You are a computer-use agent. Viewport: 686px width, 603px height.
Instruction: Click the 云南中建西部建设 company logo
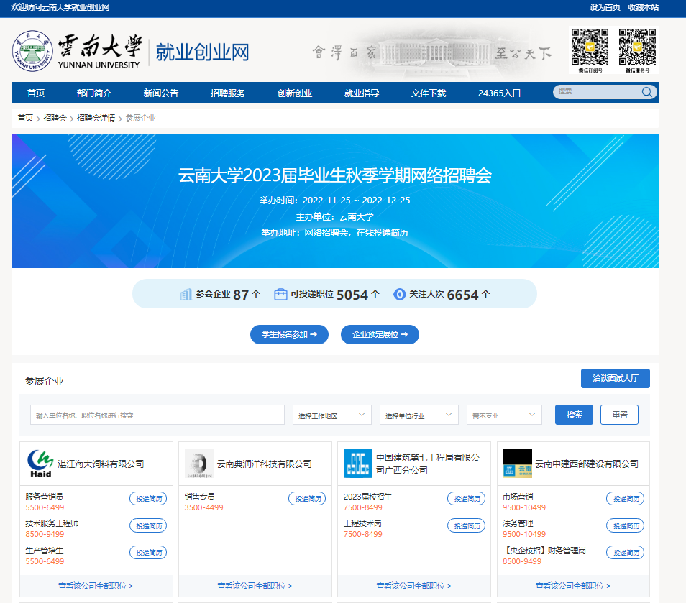[517, 464]
